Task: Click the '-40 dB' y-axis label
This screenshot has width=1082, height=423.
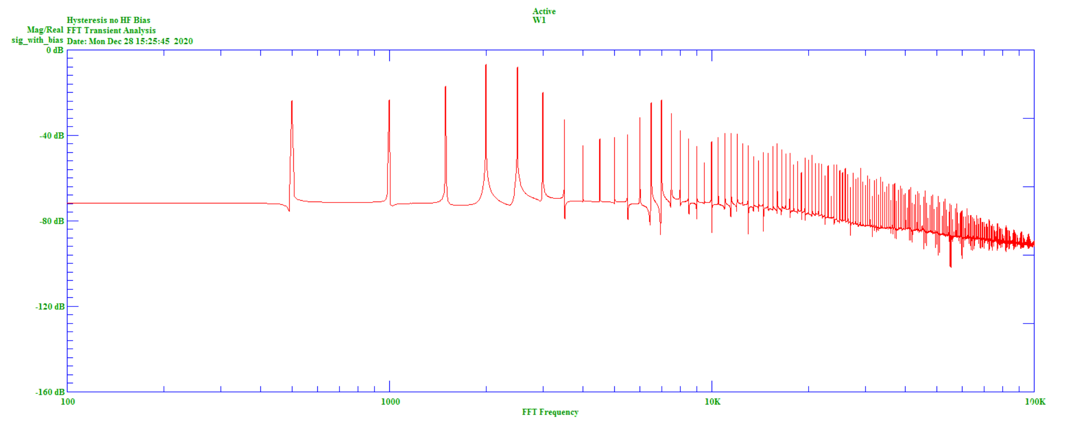Action: (52, 136)
